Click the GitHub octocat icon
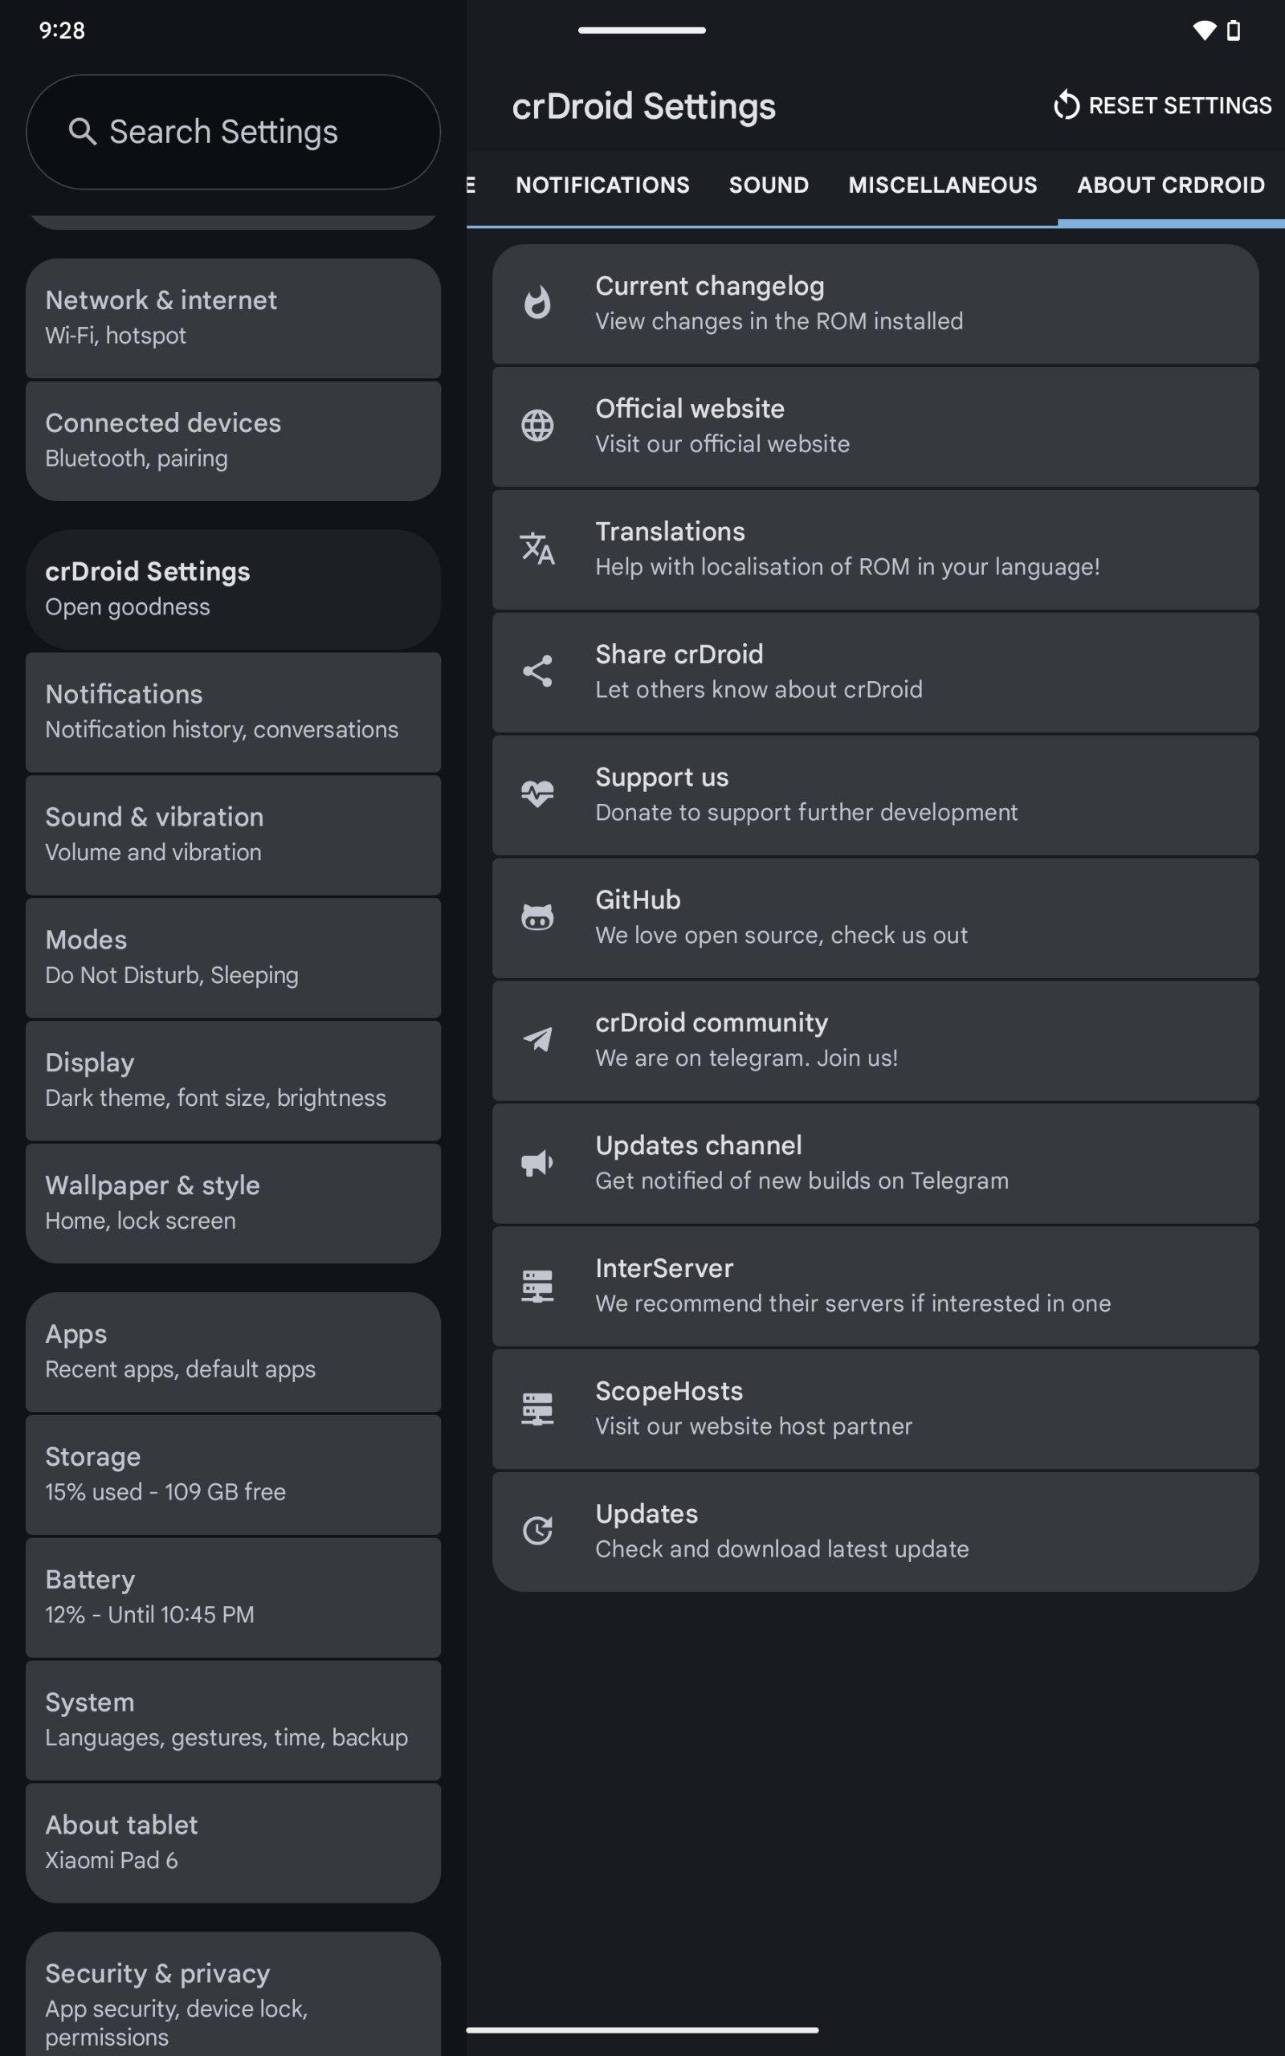This screenshot has width=1285, height=2056. click(537, 916)
